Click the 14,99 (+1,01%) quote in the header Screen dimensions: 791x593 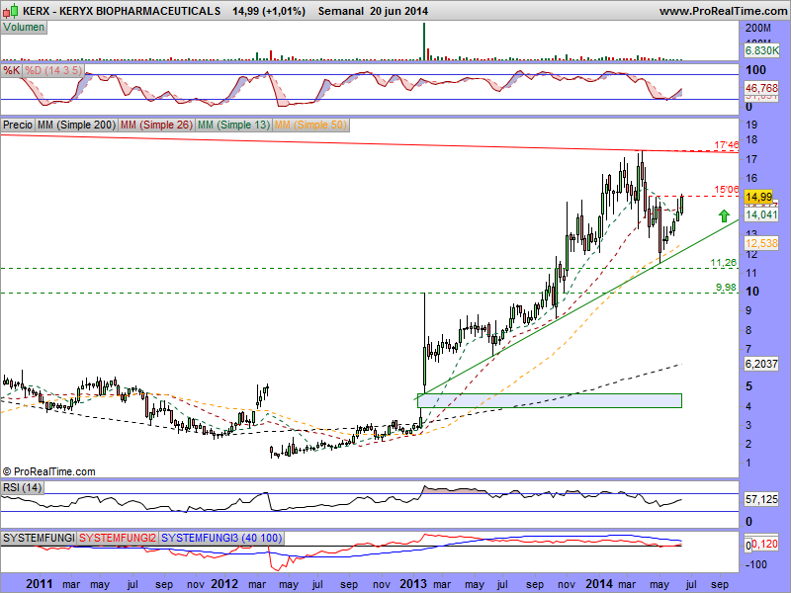pyautogui.click(x=269, y=11)
